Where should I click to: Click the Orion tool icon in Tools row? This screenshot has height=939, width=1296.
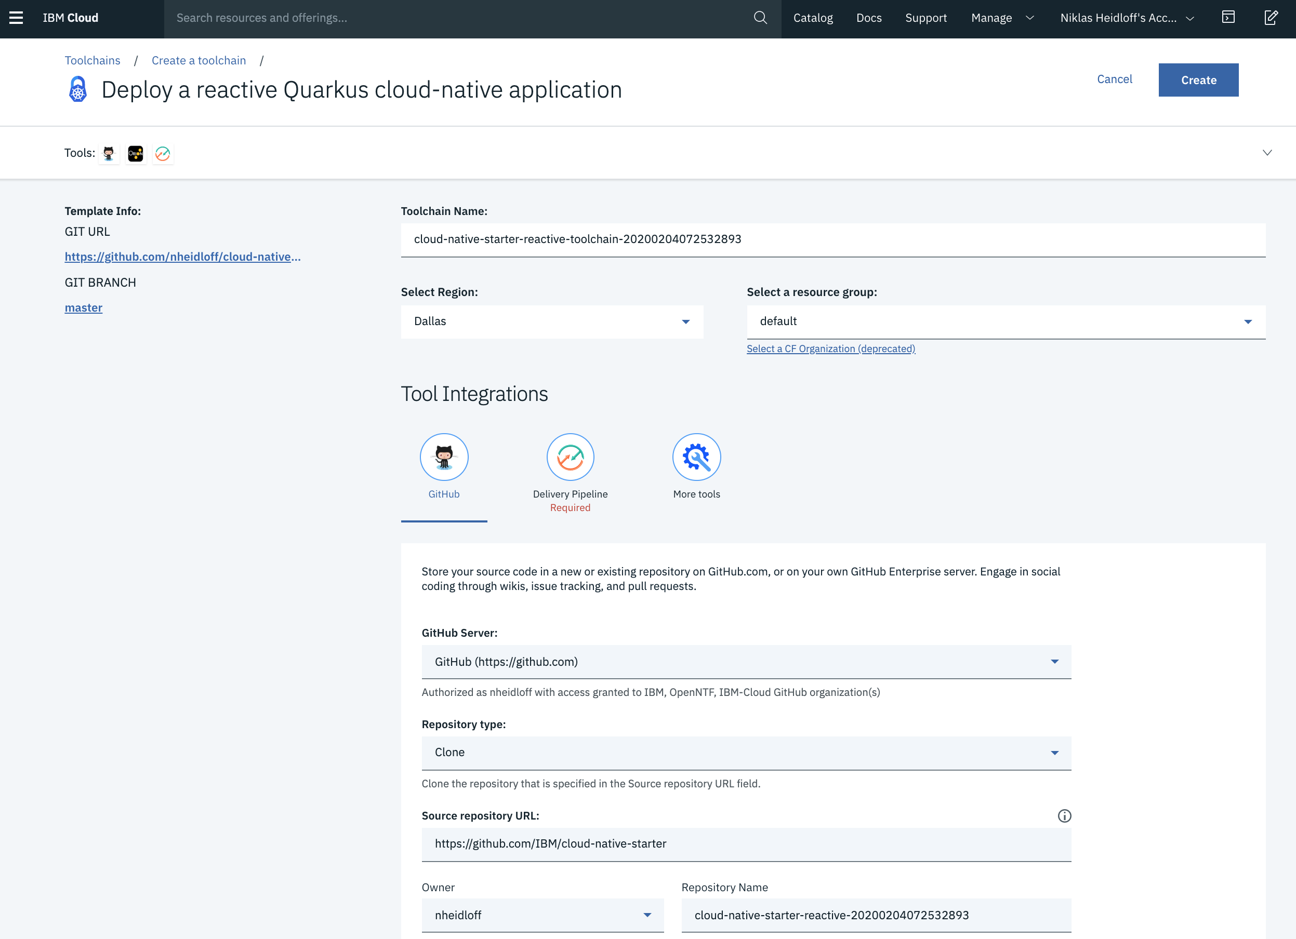point(136,153)
